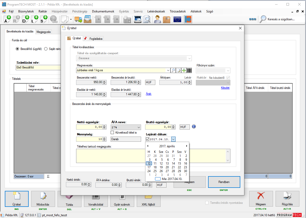Open the Törzsadatok menu
Screen dimensions: 306x218
click(178, 11)
